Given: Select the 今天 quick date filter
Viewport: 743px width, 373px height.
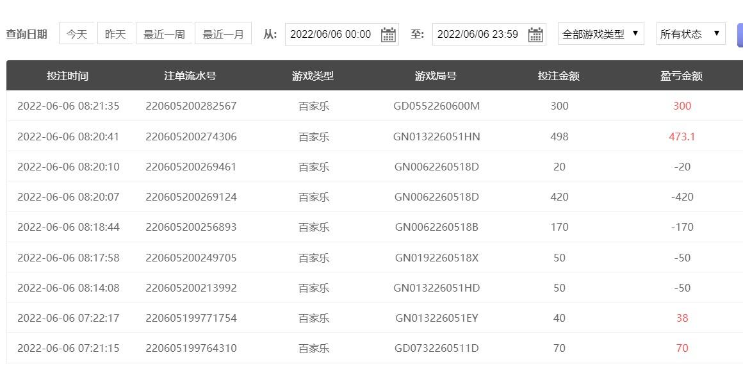Looking at the screenshot, I should click(77, 34).
